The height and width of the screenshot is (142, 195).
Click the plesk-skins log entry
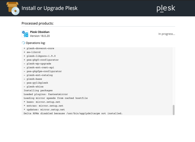(x=33, y=87)
